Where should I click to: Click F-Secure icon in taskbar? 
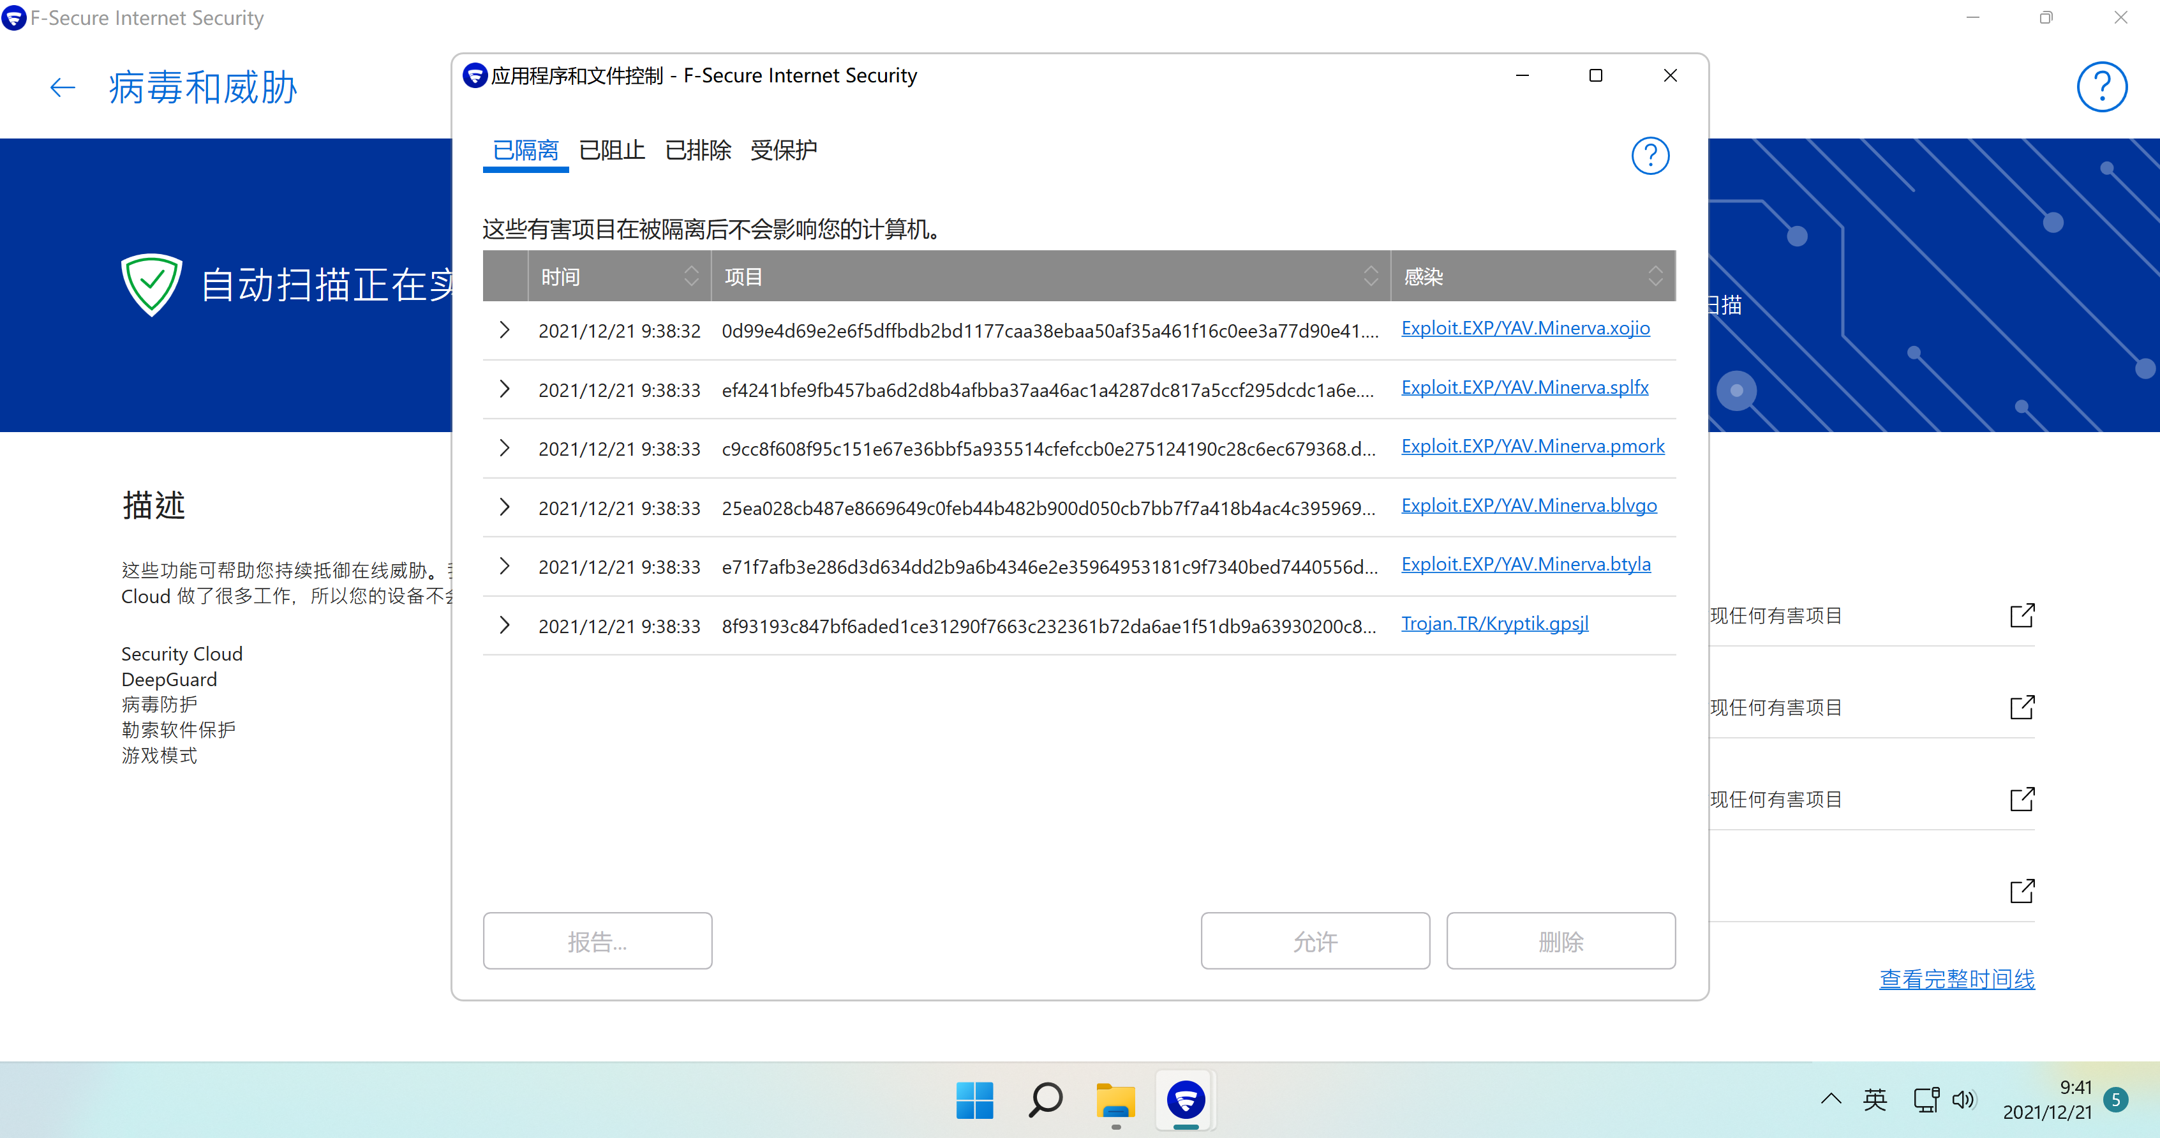[1186, 1100]
